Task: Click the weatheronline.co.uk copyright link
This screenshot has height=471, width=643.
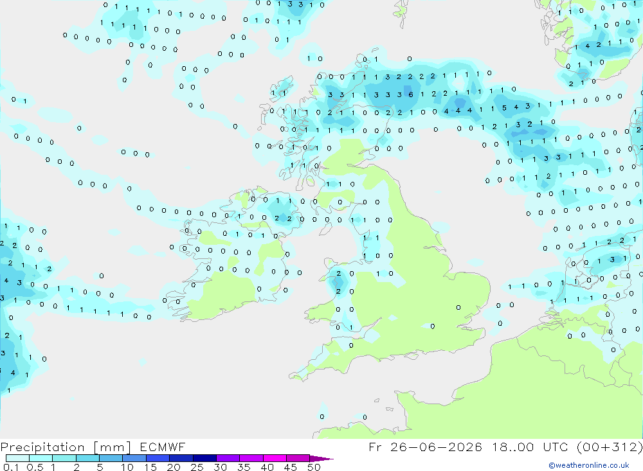Action: [x=589, y=465]
